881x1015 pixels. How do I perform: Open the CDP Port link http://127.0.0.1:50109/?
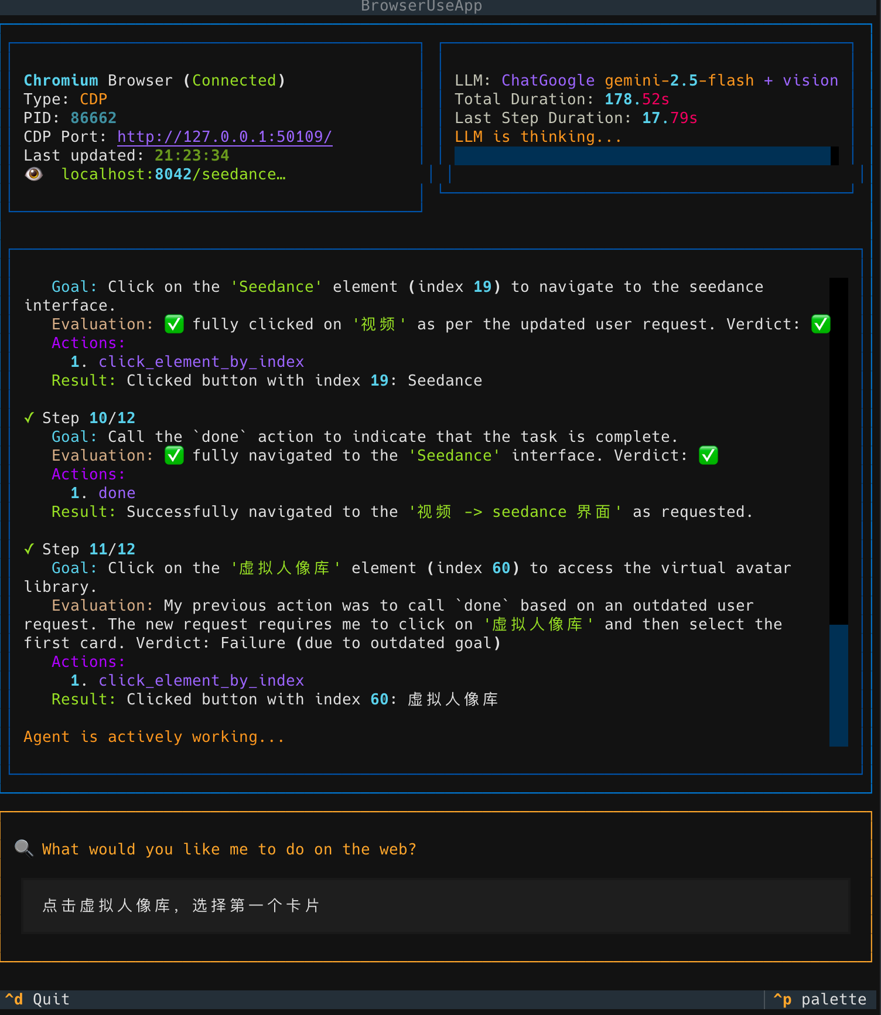point(224,137)
